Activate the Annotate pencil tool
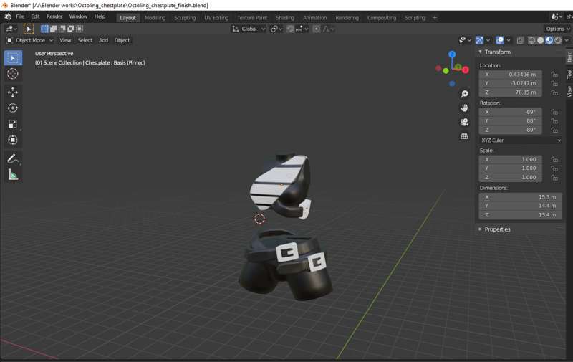The image size is (573, 362). tap(13, 158)
